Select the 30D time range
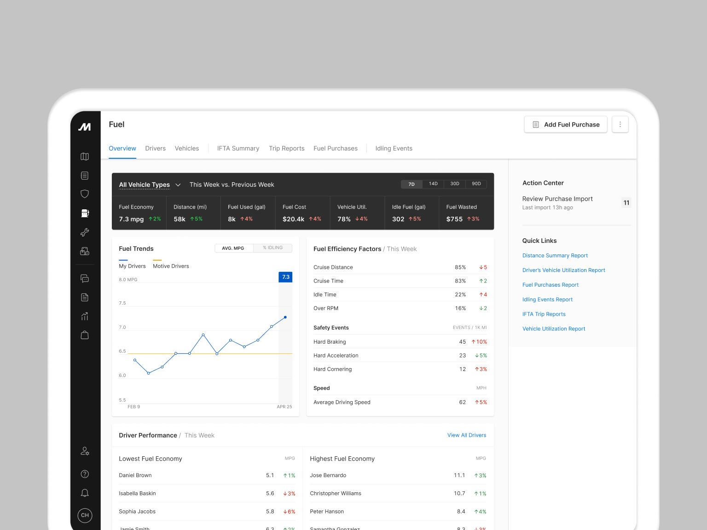The height and width of the screenshot is (530, 707). [x=455, y=184]
